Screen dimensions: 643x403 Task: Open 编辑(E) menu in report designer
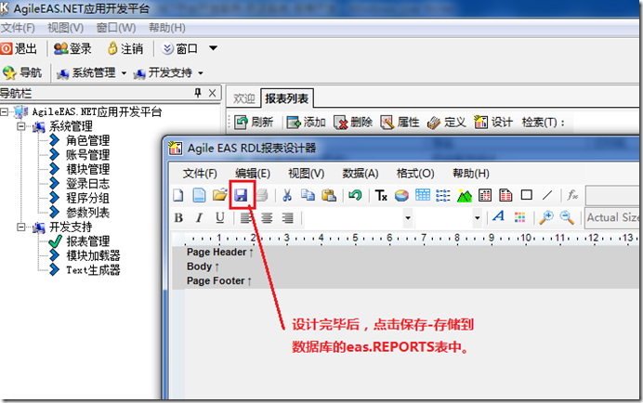pos(253,174)
